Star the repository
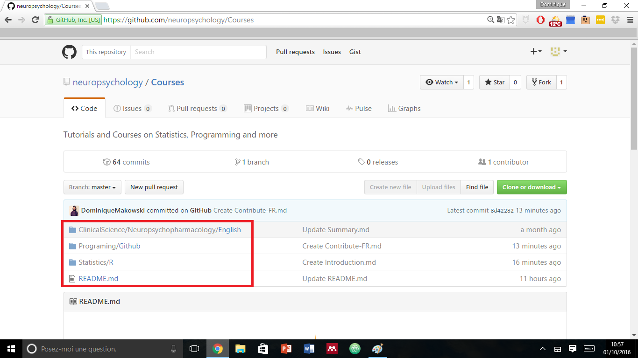Image resolution: width=638 pixels, height=358 pixels. (495, 83)
